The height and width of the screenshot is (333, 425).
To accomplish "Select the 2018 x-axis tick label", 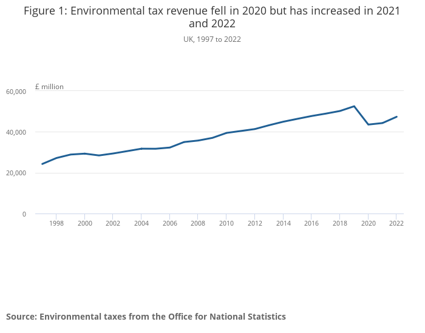I will pos(339,223).
